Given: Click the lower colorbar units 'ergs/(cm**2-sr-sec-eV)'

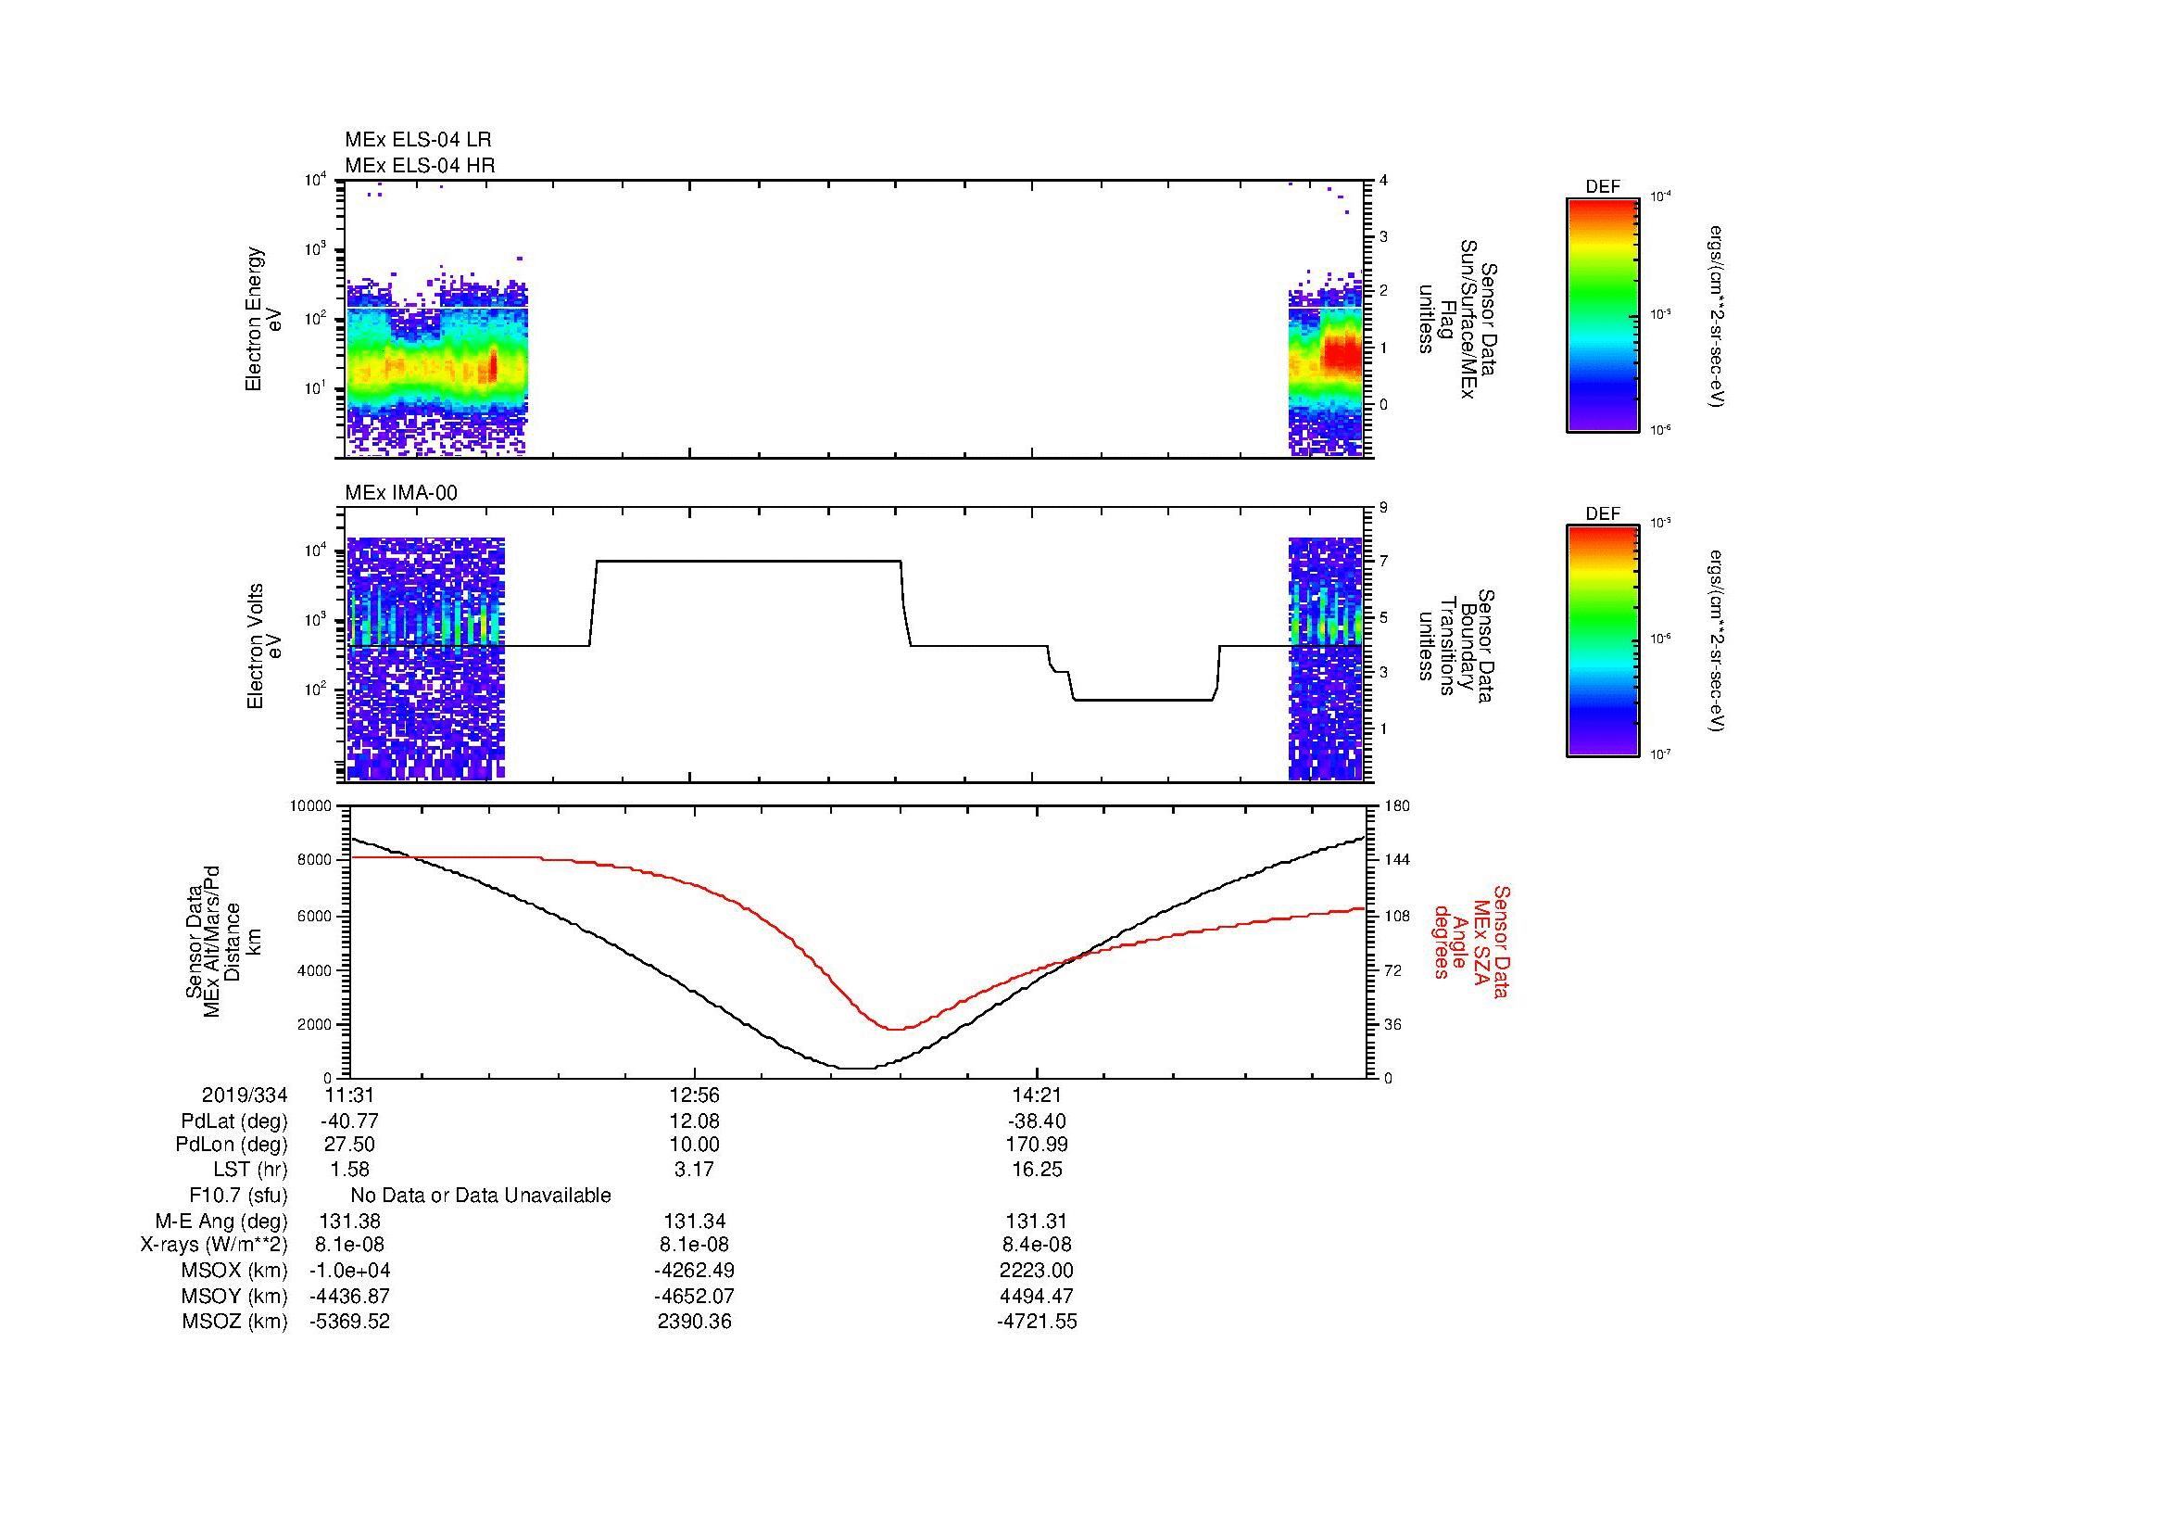Looking at the screenshot, I should click(x=1718, y=642).
